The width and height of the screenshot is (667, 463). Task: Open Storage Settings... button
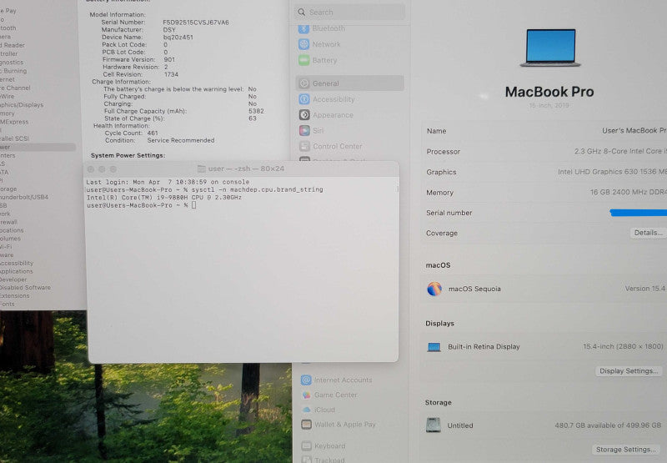[x=624, y=450]
